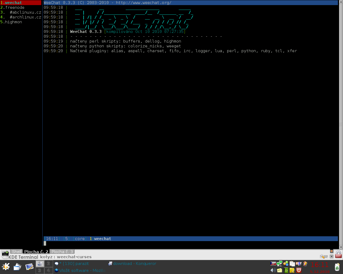Click the hourglass question tray icon
Screen dimensions: 343x274
[305, 264]
